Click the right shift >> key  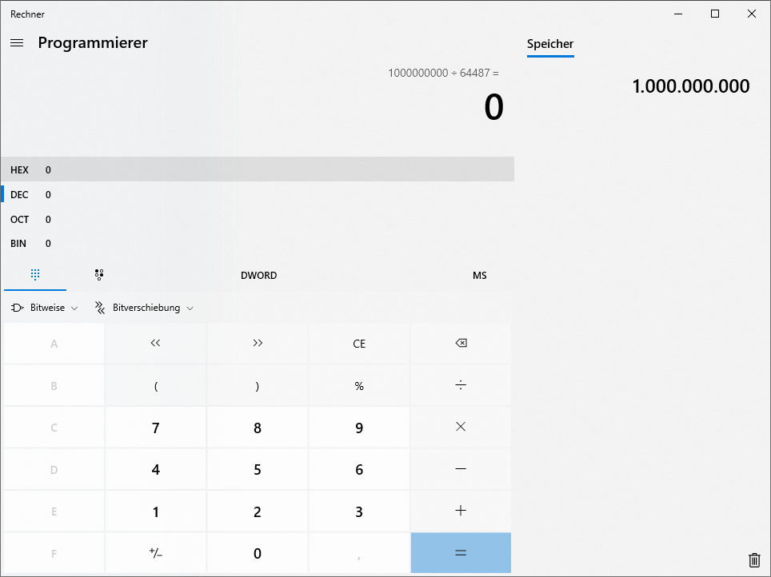(x=258, y=343)
